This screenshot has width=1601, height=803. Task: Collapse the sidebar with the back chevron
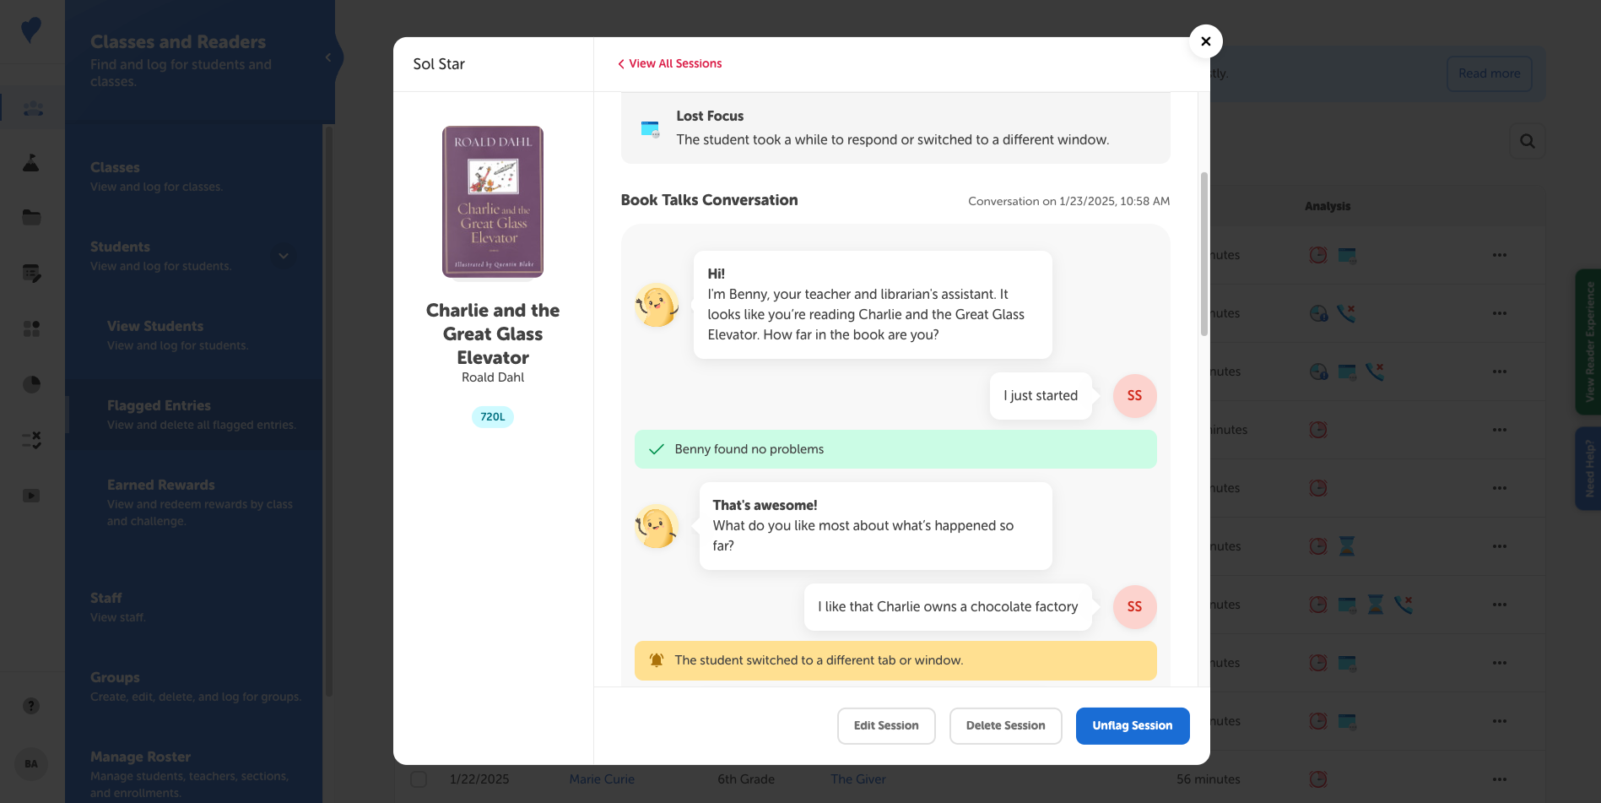[x=328, y=57]
